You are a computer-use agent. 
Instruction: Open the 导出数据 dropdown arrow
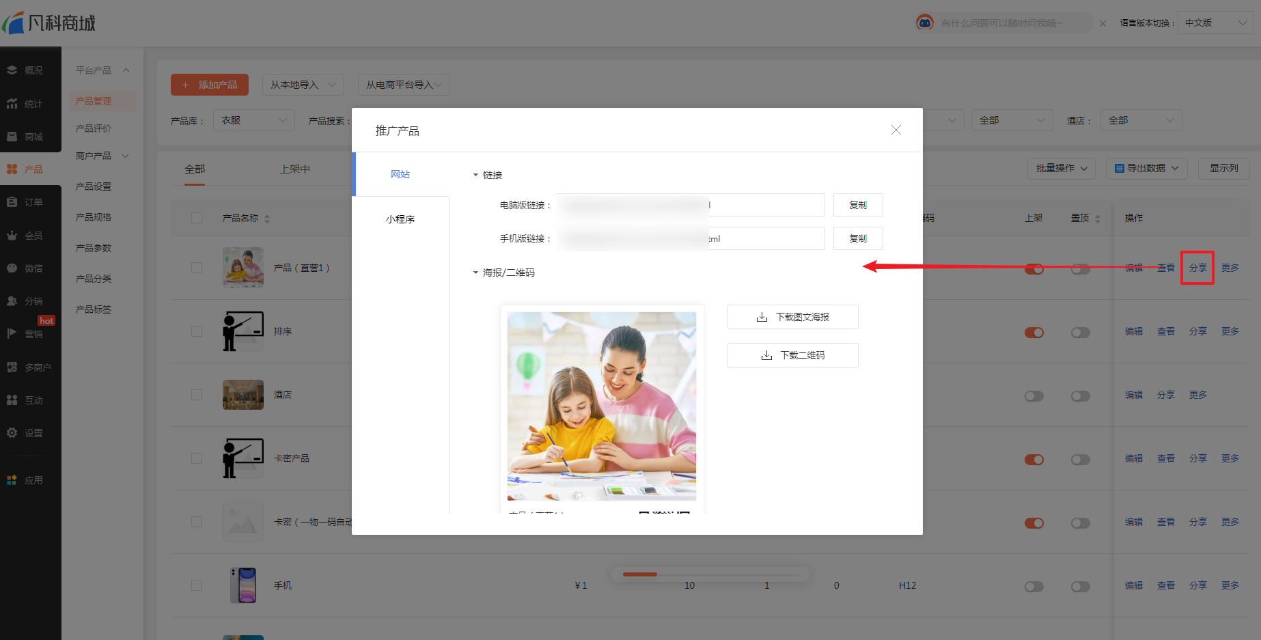[x=1176, y=168]
